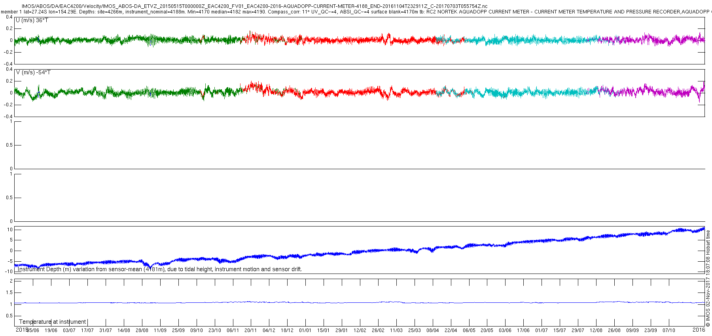Image resolution: width=712 pixels, height=336 pixels.
Task: Click the '© IMOS 02-Nov-2017' vertical timestamp
Action: pyautogui.click(x=708, y=278)
